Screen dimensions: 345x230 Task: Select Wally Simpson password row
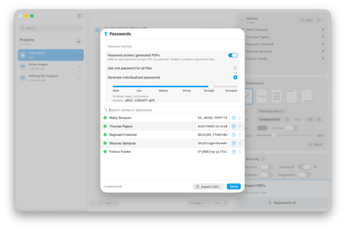172,118
